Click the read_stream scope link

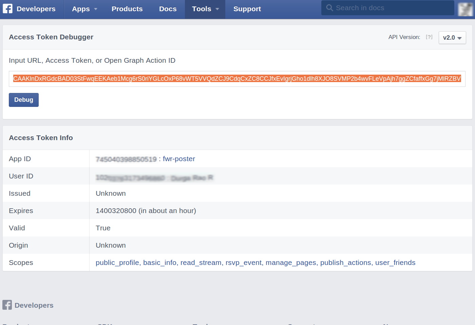tap(201, 263)
